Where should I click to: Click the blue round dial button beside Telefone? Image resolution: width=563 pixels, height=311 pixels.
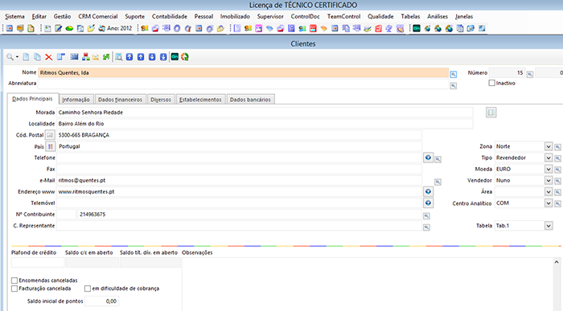click(x=428, y=158)
